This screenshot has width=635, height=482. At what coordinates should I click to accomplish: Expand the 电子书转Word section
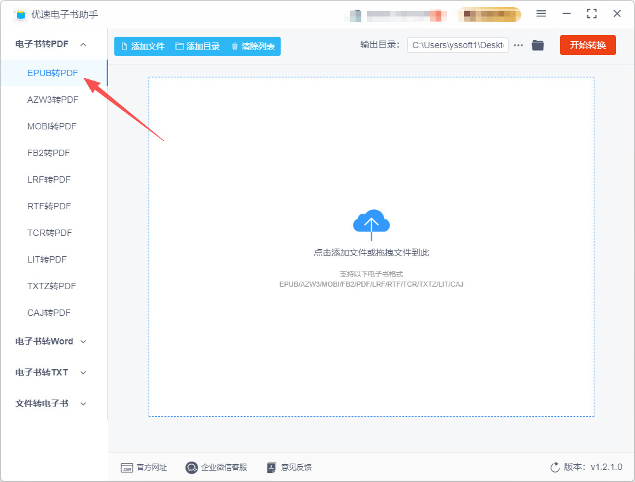[51, 341]
